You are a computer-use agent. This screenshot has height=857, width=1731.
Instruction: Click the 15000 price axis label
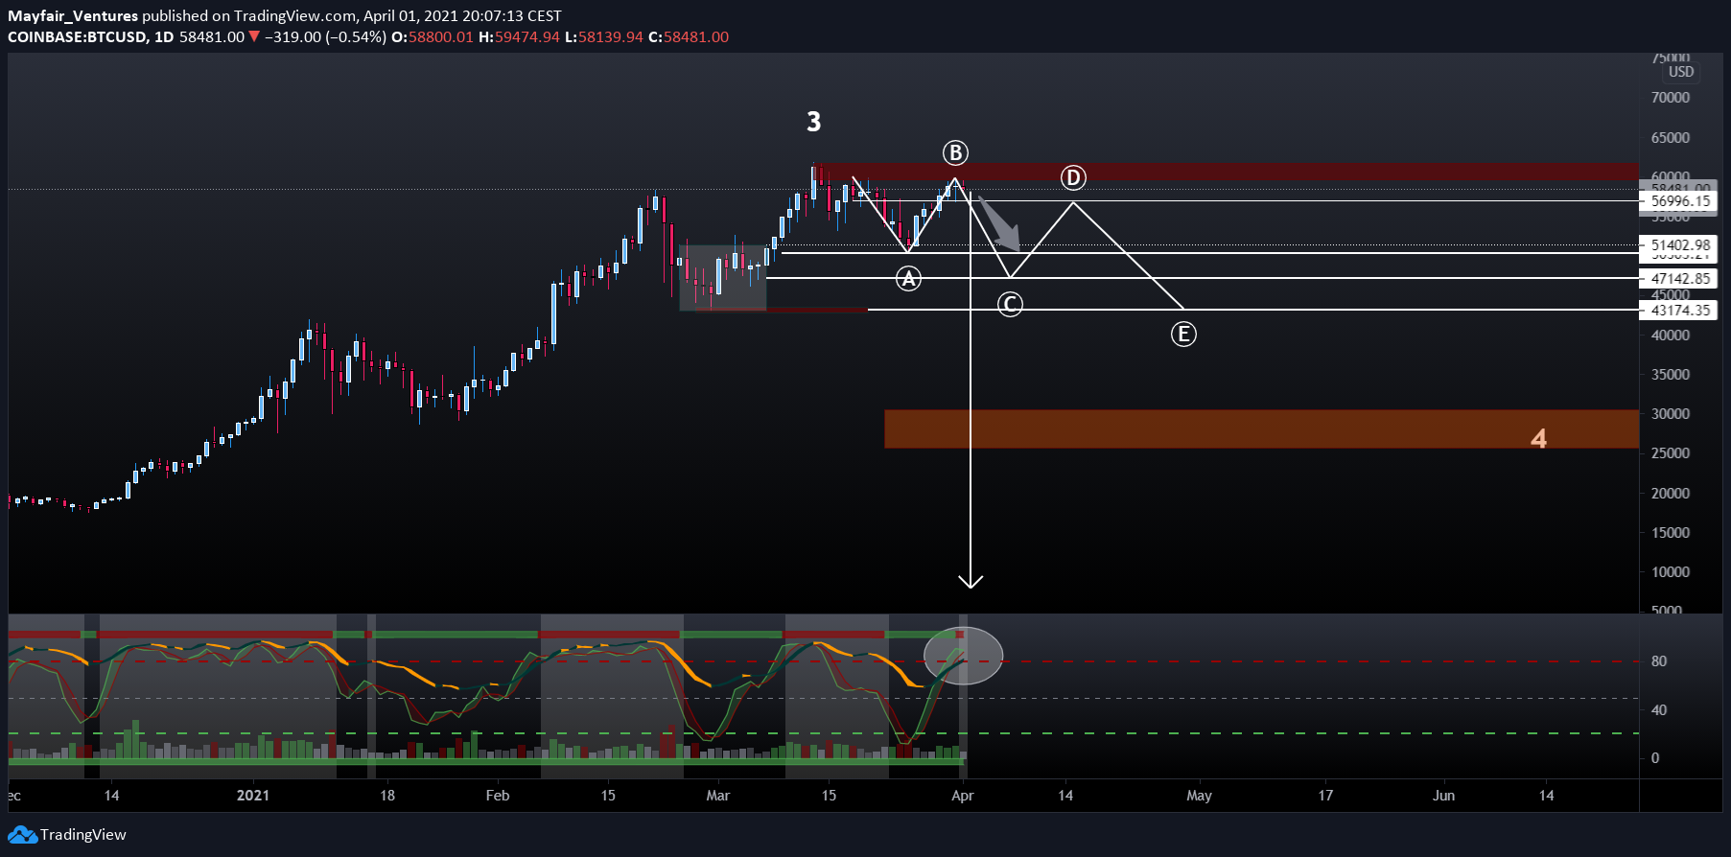tap(1671, 533)
